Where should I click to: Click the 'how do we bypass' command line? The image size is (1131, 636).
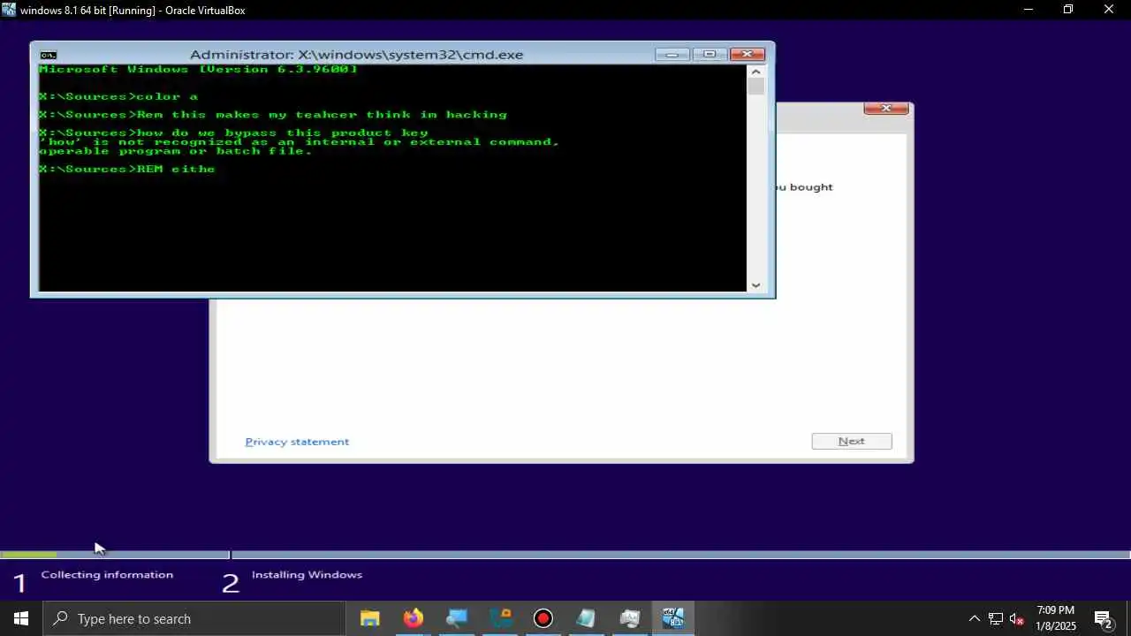tap(233, 132)
